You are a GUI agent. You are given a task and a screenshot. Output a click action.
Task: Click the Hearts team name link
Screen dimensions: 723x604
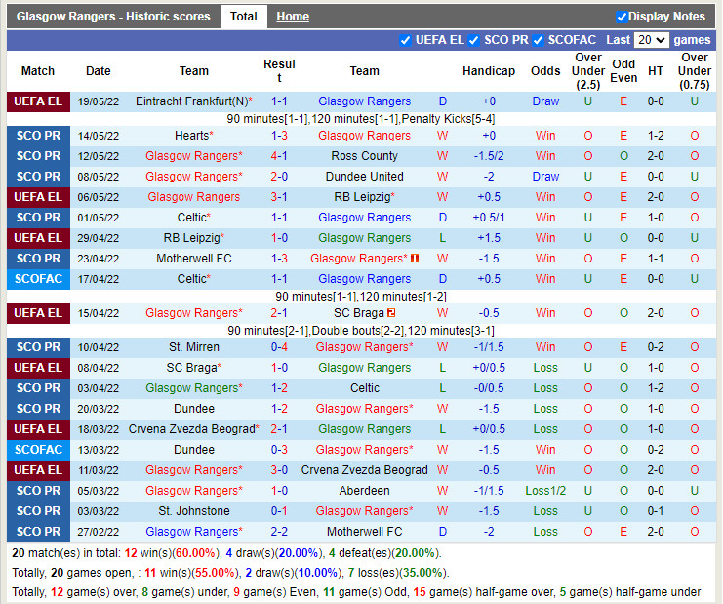pyautogui.click(x=191, y=136)
